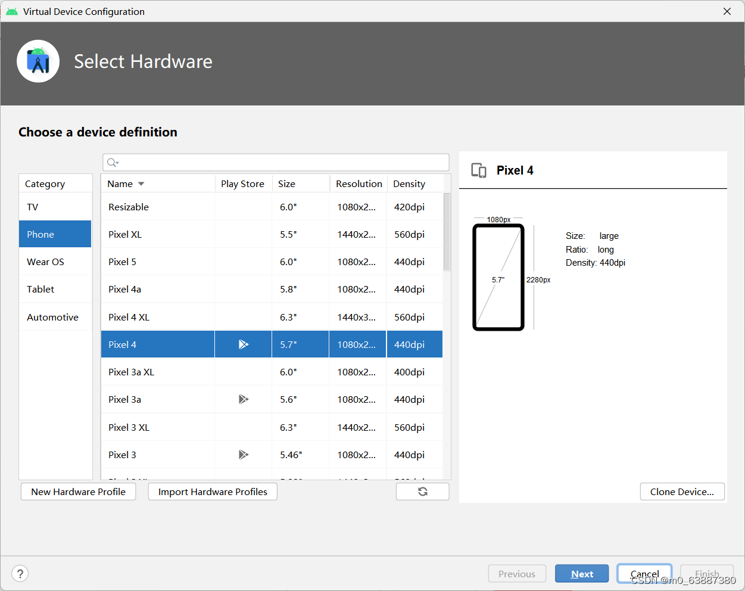Click the 5.5" size cell
Image resolution: width=745 pixels, height=591 pixels.
coord(301,234)
